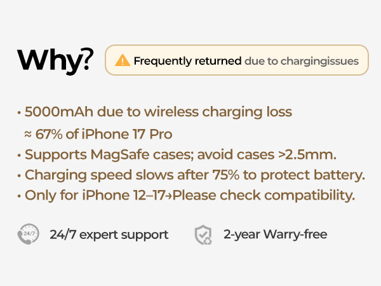
Task: Open the "Frequently returned" warning banner
Action: click(236, 60)
